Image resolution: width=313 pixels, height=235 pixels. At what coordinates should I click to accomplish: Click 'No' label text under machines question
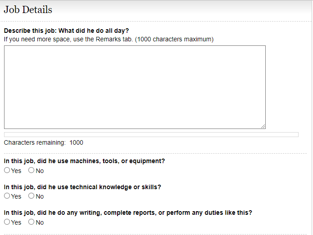(x=40, y=171)
